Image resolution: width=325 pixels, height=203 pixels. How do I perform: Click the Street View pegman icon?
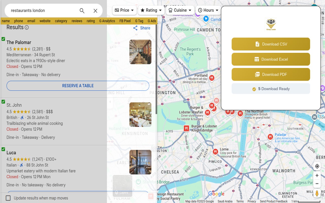coord(317,193)
